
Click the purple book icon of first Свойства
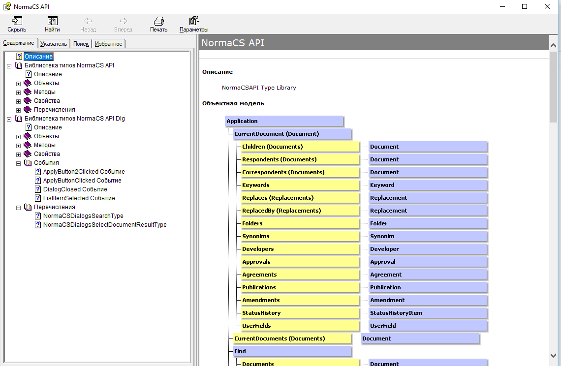[28, 101]
